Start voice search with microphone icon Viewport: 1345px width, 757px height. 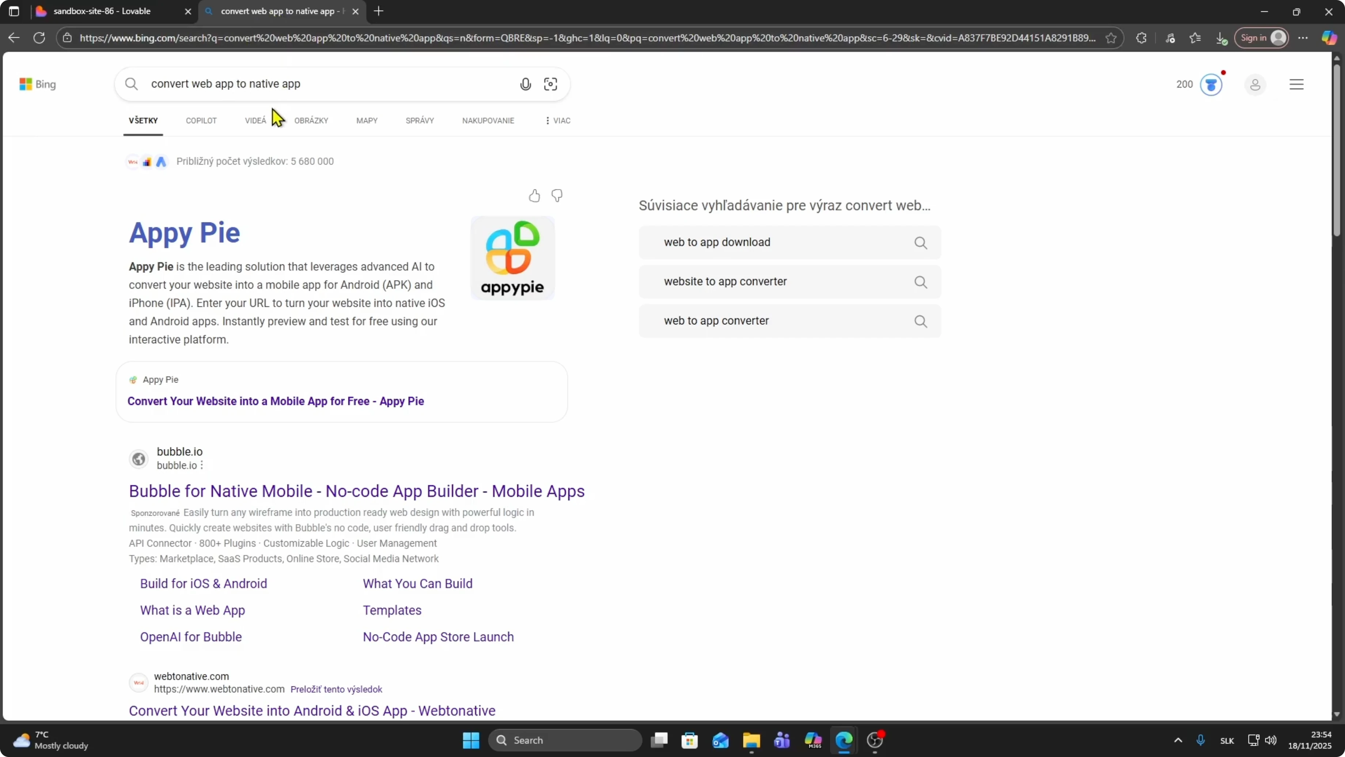point(525,84)
